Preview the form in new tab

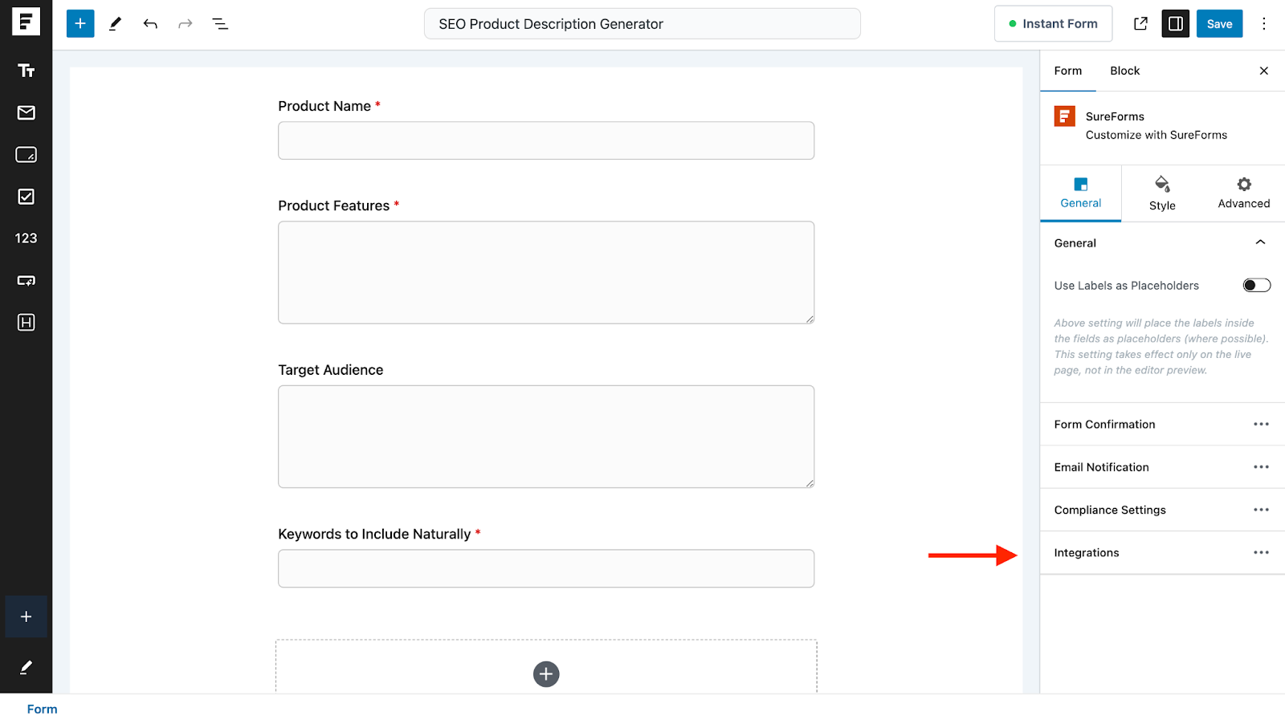pyautogui.click(x=1140, y=23)
